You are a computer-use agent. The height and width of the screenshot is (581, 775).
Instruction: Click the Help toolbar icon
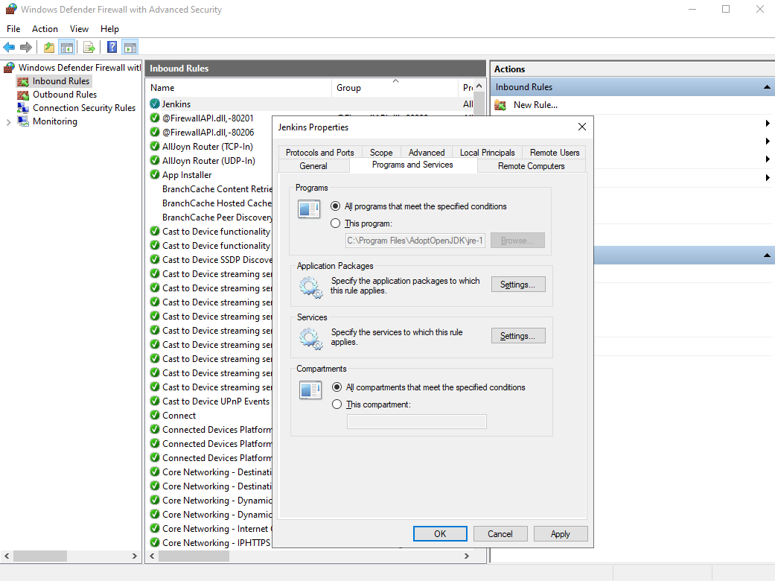coord(110,47)
